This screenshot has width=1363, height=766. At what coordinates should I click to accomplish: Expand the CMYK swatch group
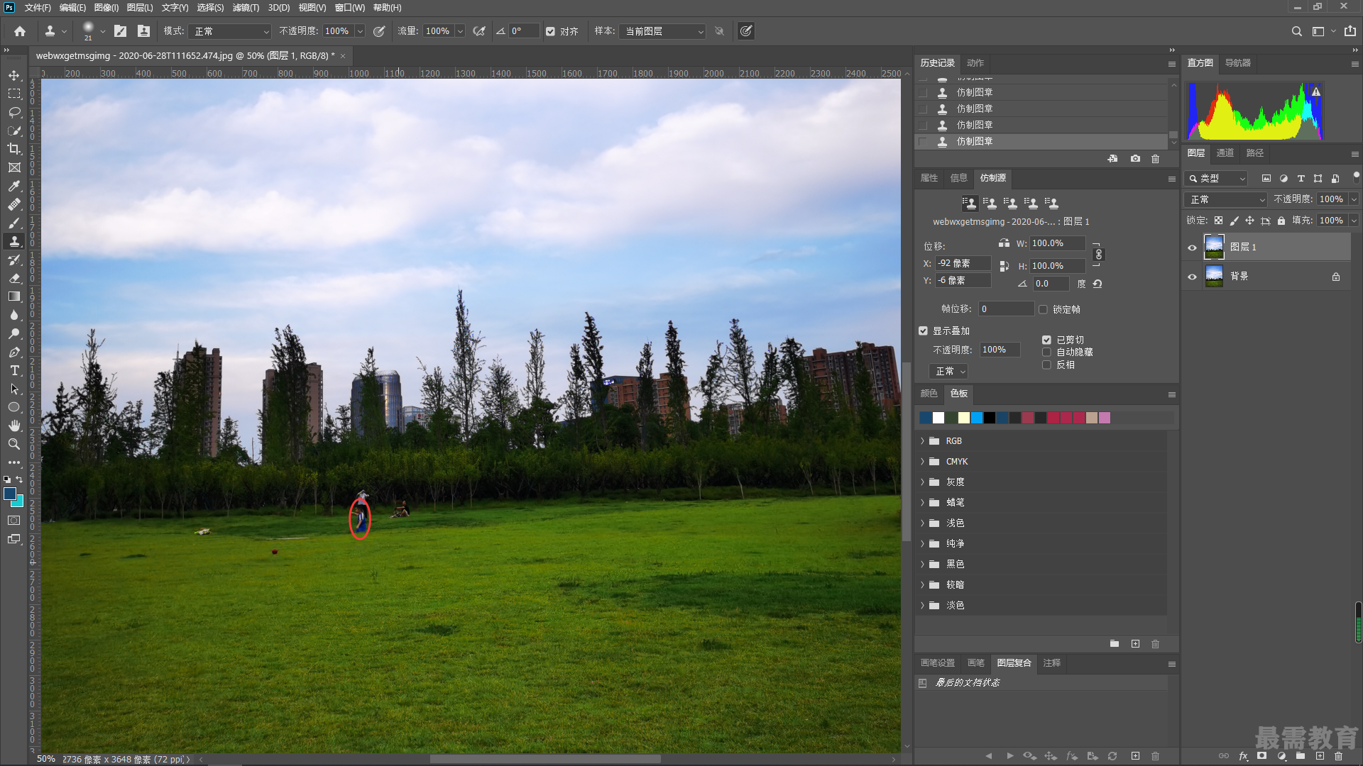(x=923, y=462)
